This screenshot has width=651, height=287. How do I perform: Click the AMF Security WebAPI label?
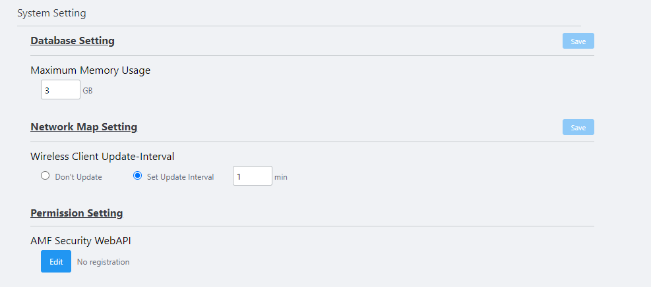pos(81,241)
